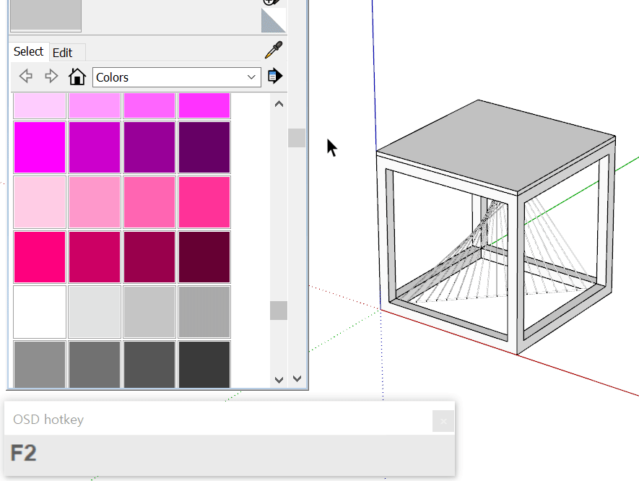Choose the violet swatch second in second row
Screen dimensions: 639x481
[95, 147]
